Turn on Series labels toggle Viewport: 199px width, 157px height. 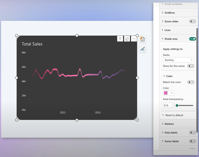[x=192, y=141]
